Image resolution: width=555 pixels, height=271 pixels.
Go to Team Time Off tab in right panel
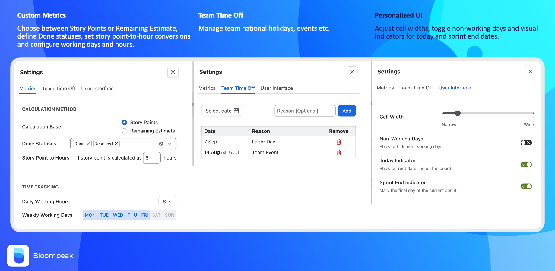pyautogui.click(x=416, y=88)
